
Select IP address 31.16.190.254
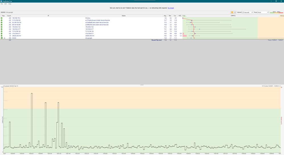point(16,20)
